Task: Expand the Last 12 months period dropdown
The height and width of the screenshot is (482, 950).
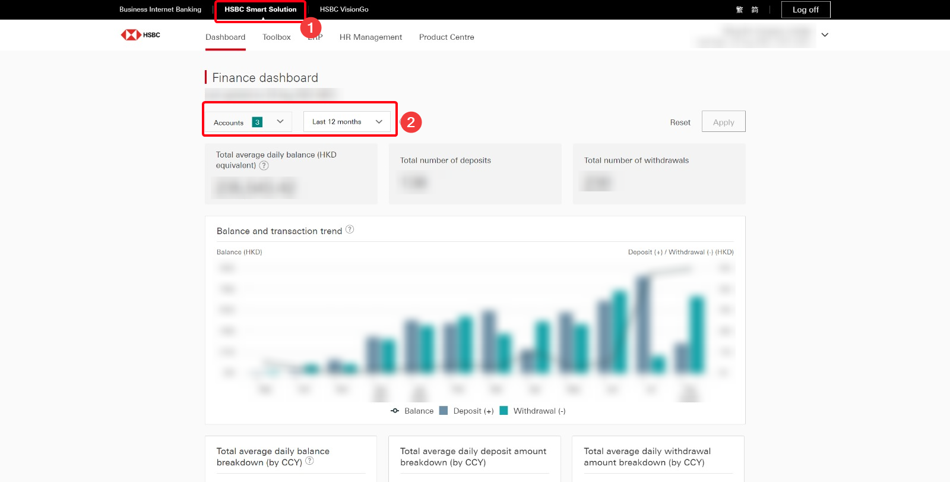Action: [x=347, y=122]
